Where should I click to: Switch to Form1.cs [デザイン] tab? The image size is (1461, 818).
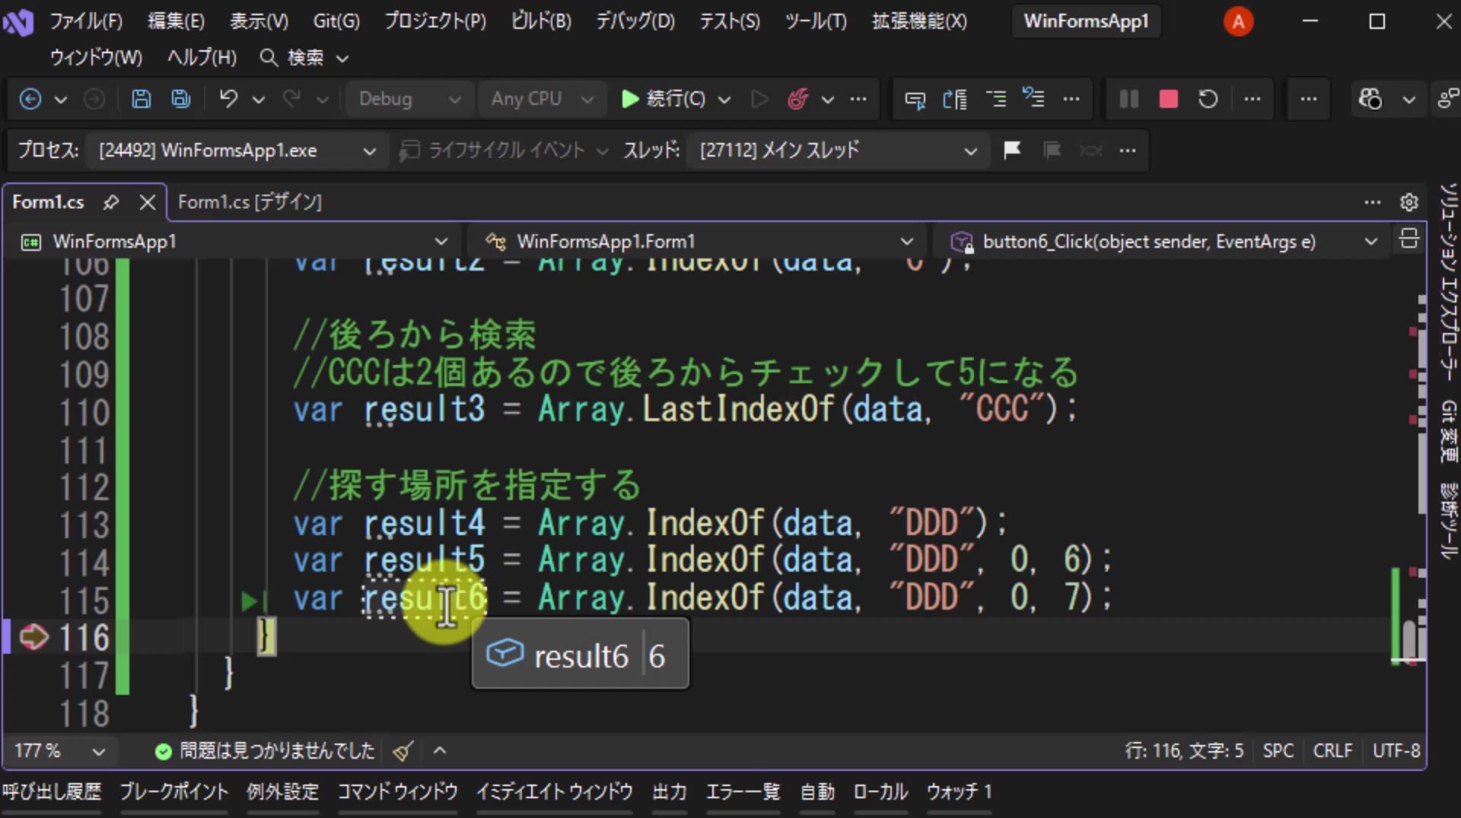tap(250, 202)
